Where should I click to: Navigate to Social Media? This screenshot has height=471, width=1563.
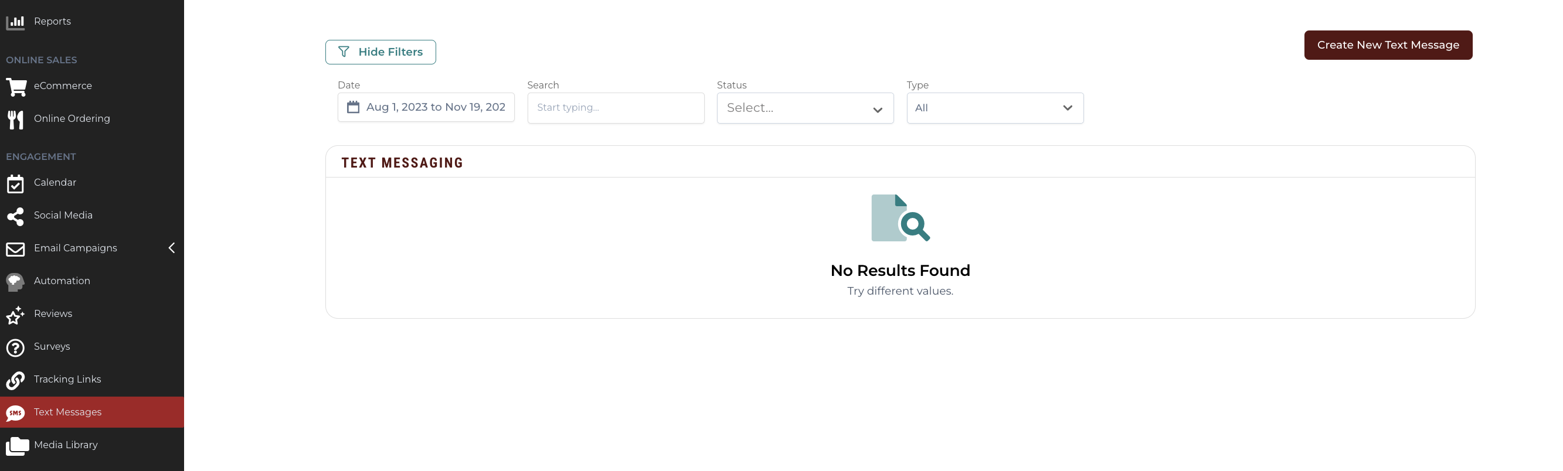pos(91,215)
